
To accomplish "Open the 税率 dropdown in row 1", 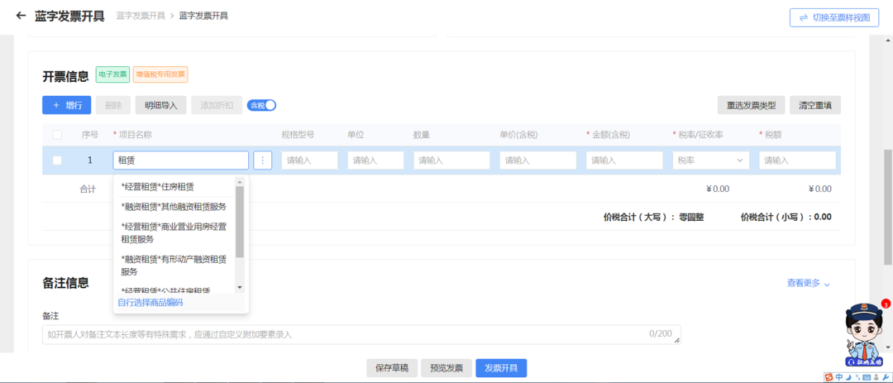I will 711,160.
